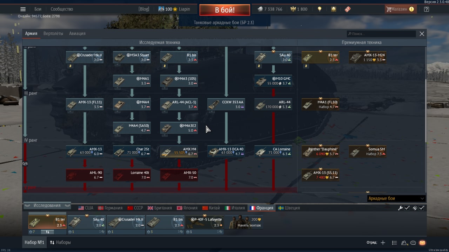Image resolution: width=449 pixels, height=252 pixels.
Task: Click the wrench settings icon
Action: (x=400, y=208)
